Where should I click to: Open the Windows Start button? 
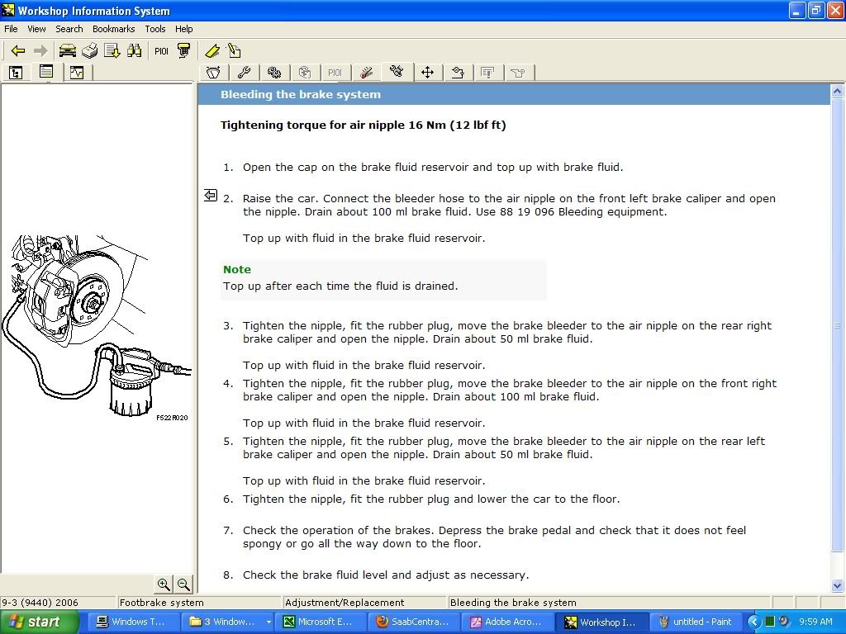[40, 622]
